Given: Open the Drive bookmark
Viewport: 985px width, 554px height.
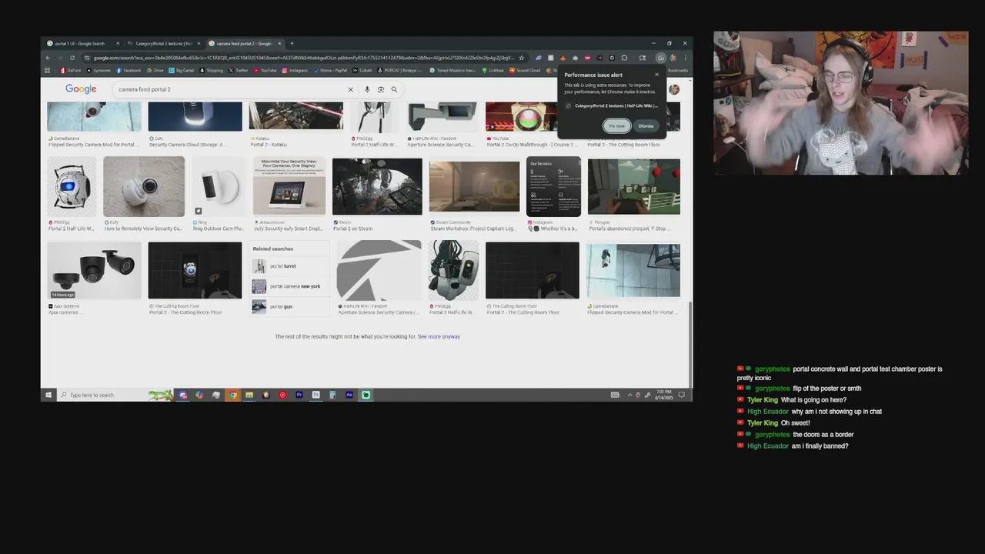Looking at the screenshot, I should (155, 70).
